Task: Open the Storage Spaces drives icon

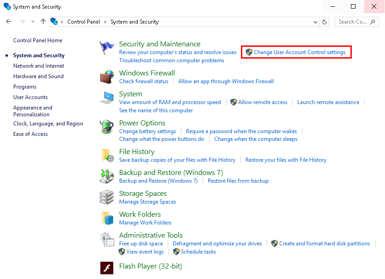Action: [x=107, y=197]
